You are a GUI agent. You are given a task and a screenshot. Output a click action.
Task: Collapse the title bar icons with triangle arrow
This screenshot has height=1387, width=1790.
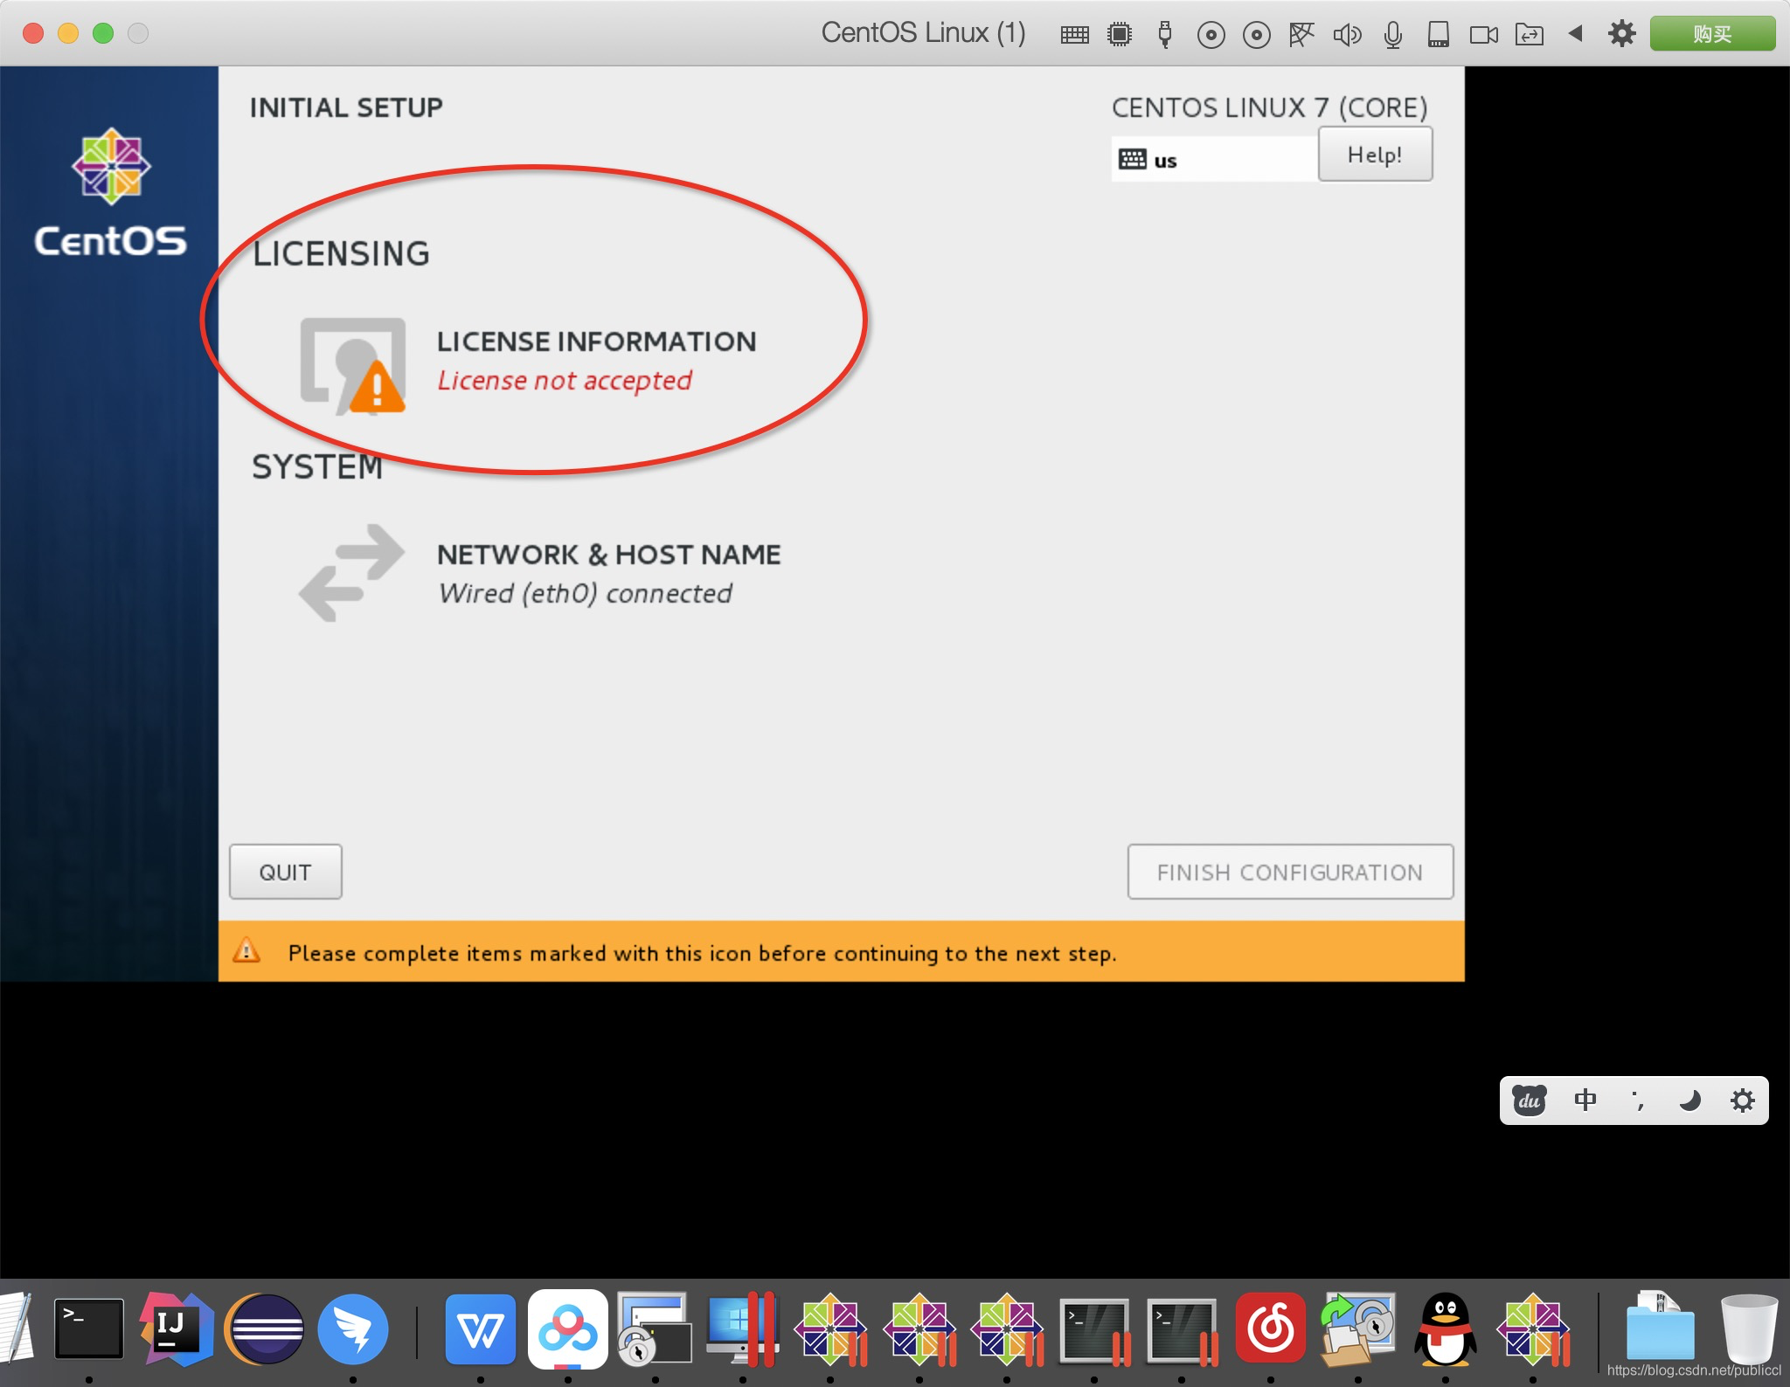(x=1576, y=34)
